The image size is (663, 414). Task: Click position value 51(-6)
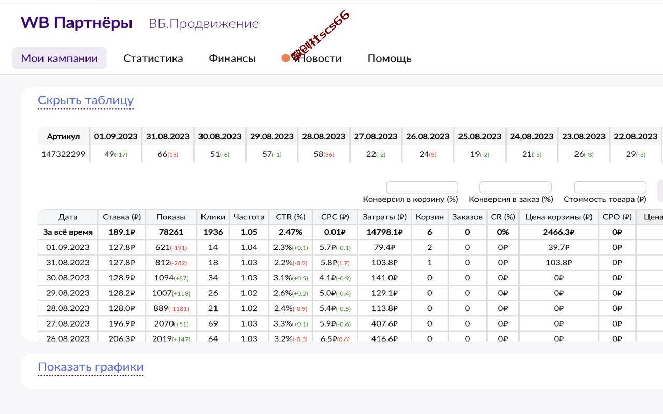(220, 154)
